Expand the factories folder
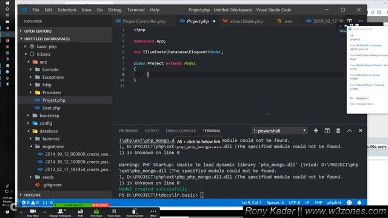The image size is (388, 218). pyautogui.click(x=51, y=139)
